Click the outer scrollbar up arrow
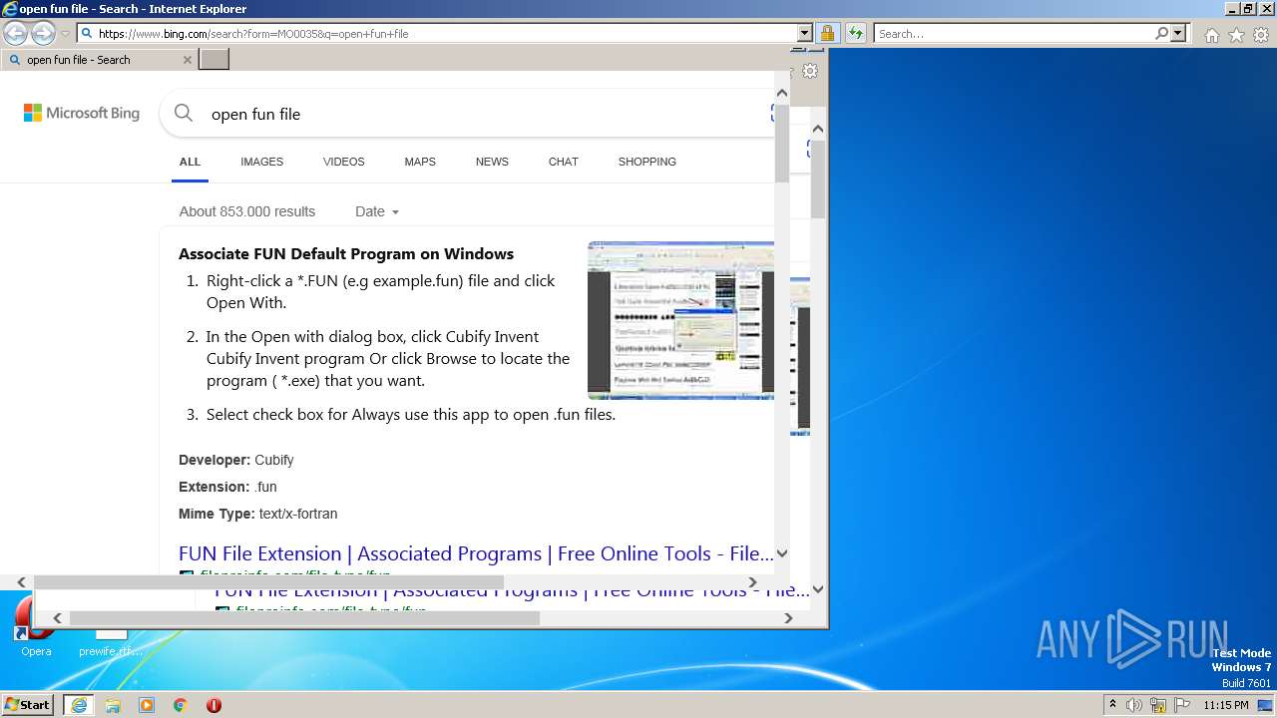Image resolution: width=1277 pixels, height=718 pixels. tap(818, 129)
